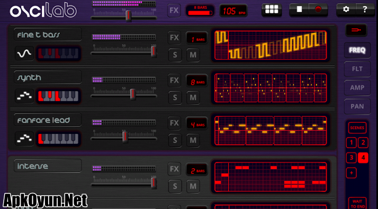Change the 105 BPM tempo display
The height and width of the screenshot is (209, 378).
233,11
